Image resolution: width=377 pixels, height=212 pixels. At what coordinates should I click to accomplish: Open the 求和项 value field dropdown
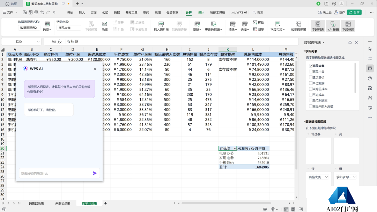click(354, 177)
